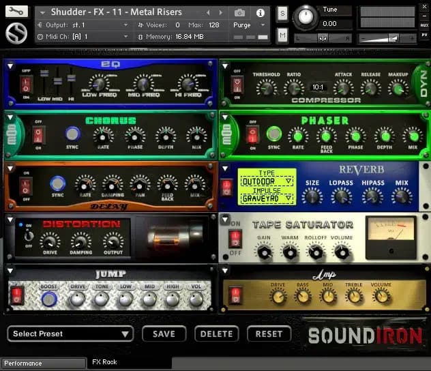The height and width of the screenshot is (371, 431).
Task: Open the Select Preset dropdown
Action: pyautogui.click(x=70, y=333)
